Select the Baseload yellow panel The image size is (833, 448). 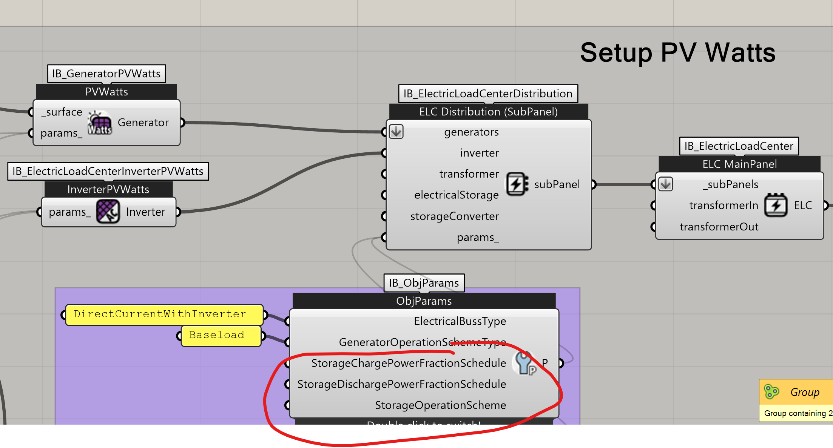pos(221,335)
